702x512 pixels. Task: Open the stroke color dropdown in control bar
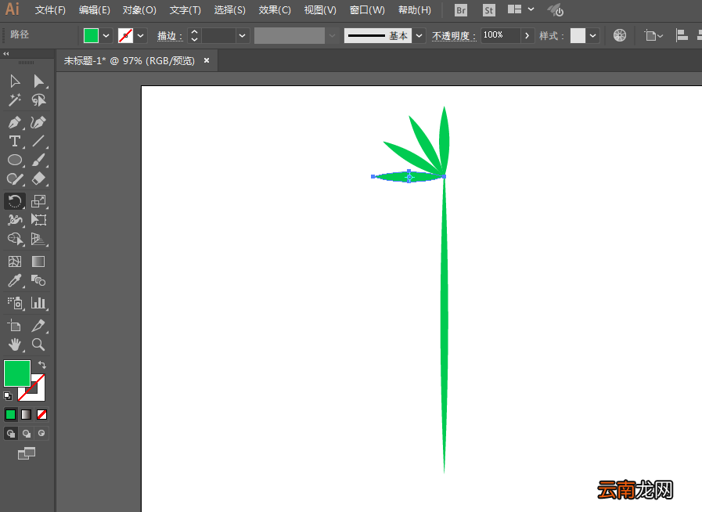point(141,35)
